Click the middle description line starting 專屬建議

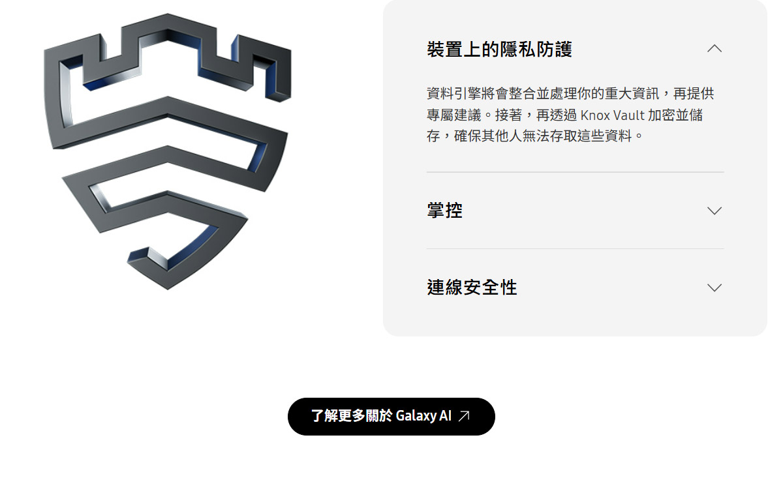point(564,115)
